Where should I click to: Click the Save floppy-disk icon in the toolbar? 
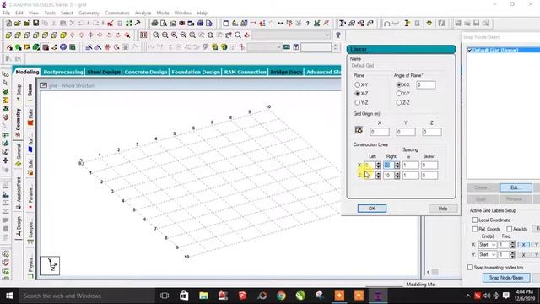point(35,24)
